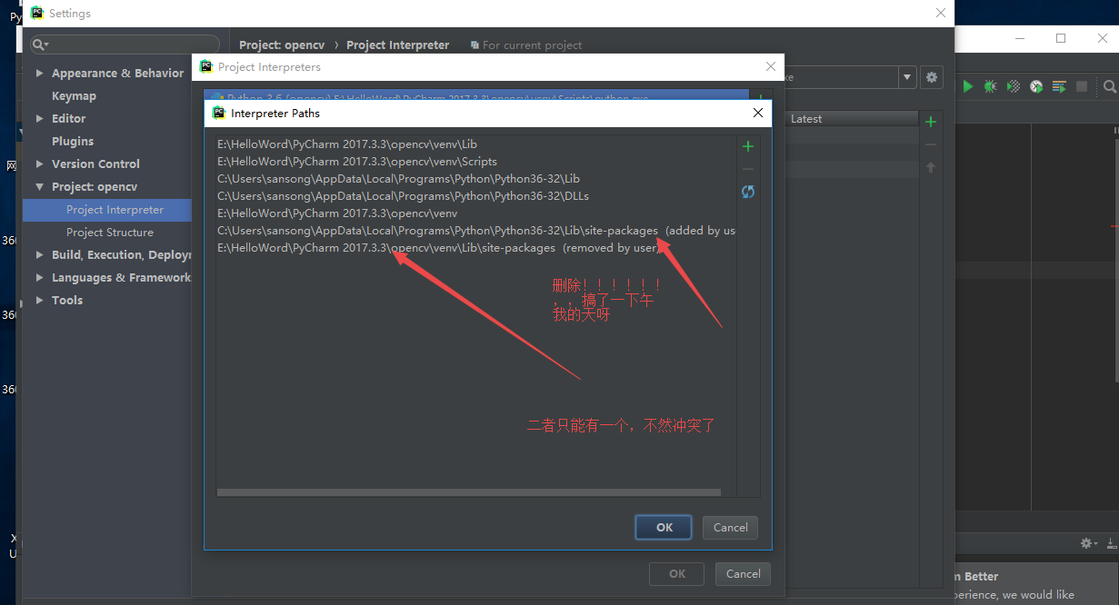Viewport: 1119px width, 605px height.
Task: Open the Keymap settings page
Action: 74,96
